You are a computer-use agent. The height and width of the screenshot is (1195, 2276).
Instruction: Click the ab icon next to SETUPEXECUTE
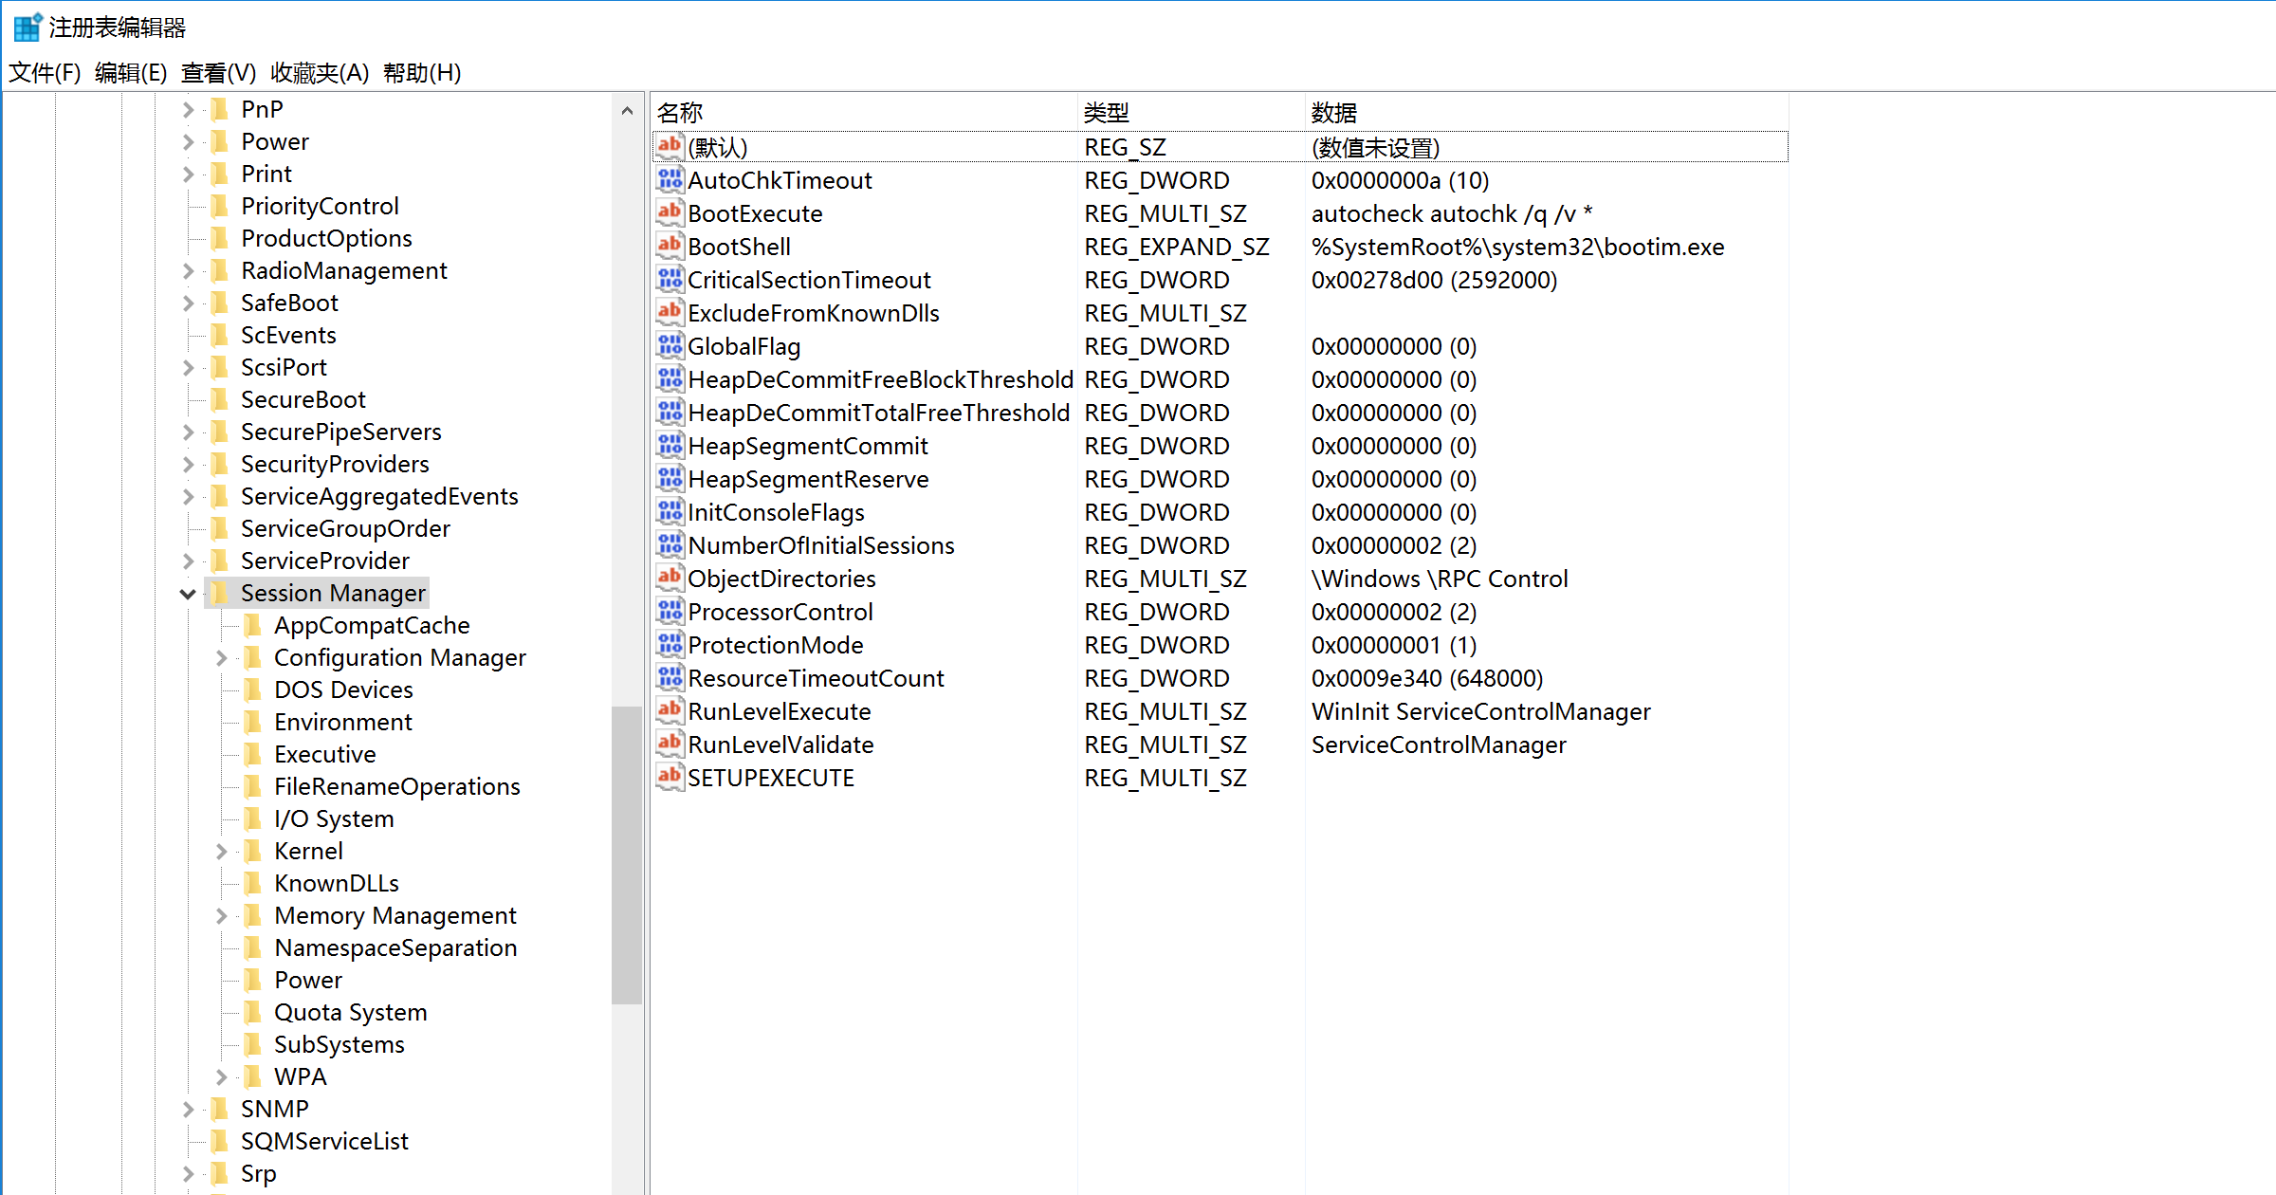coord(670,778)
